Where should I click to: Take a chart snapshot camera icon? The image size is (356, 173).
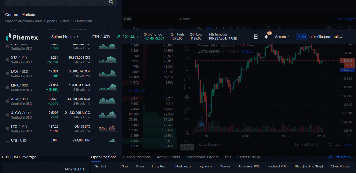click(x=350, y=28)
